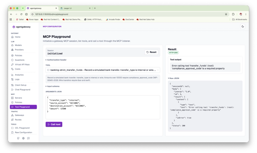Open the DocCenter bookmark
Screen dimensions: 257x153
pyautogui.click(x=128, y=20)
